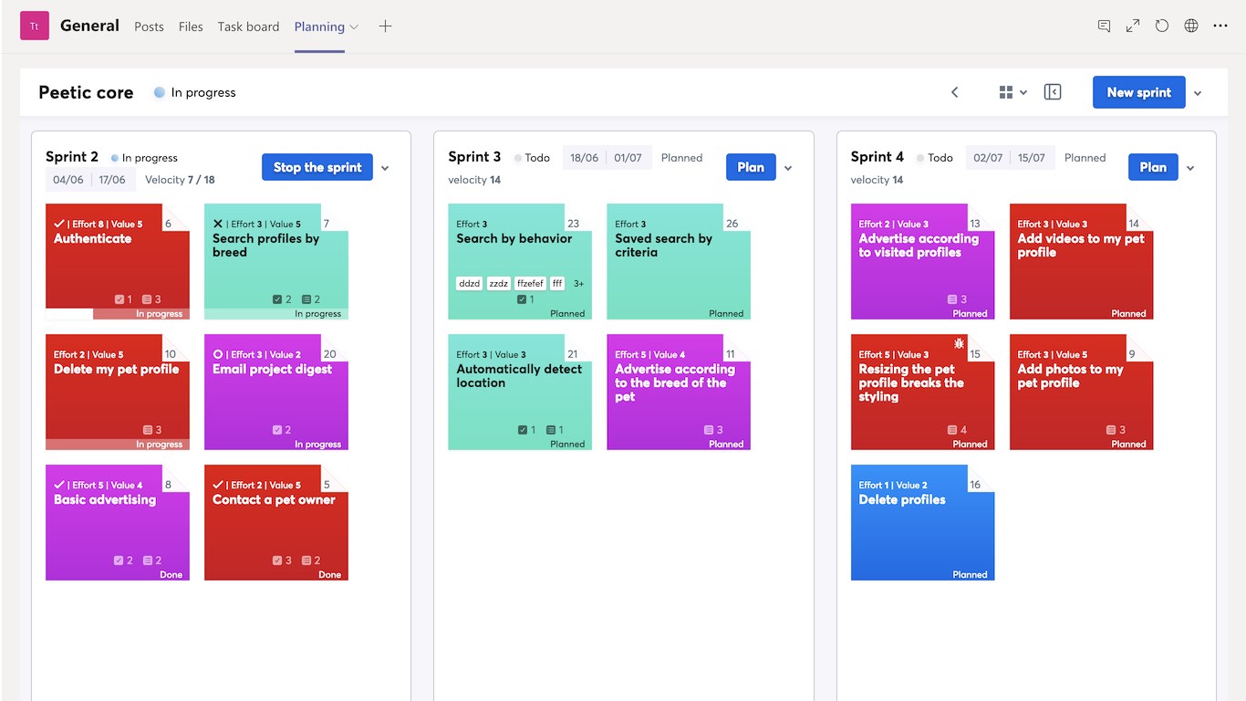Add a new tab with plus icon
Viewport: 1246px width, 701px height.
pyautogui.click(x=385, y=26)
